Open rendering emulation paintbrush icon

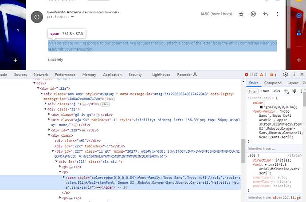click(294, 91)
